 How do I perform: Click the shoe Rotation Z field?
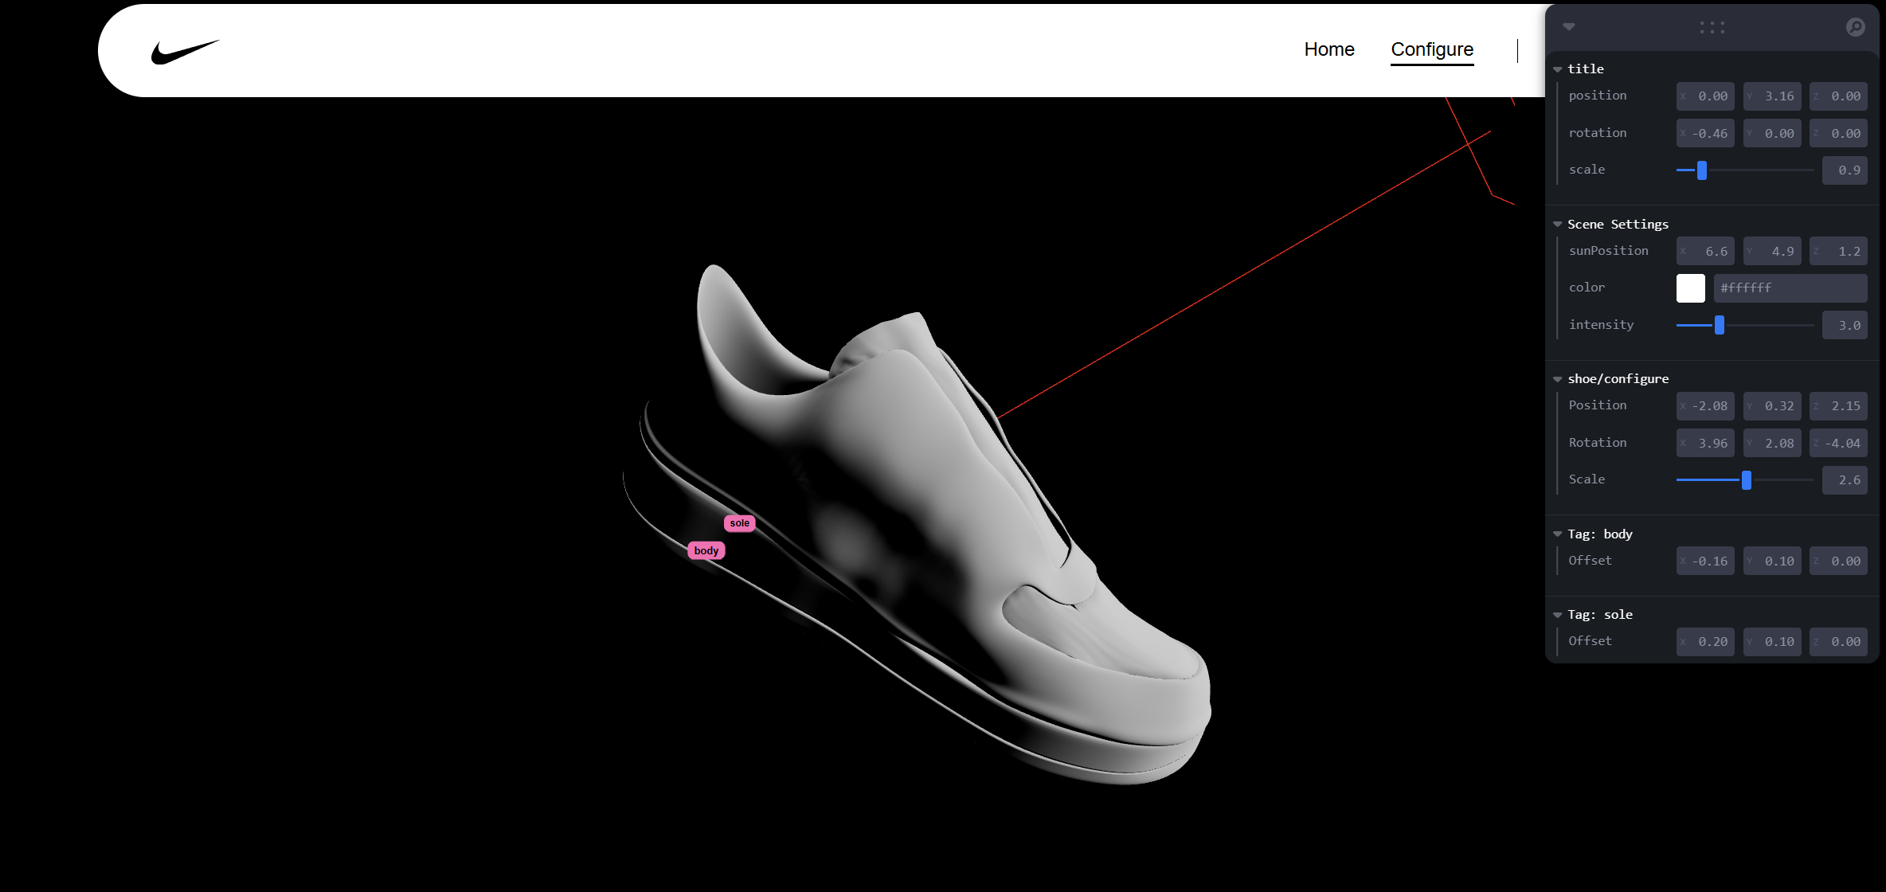[1839, 443]
